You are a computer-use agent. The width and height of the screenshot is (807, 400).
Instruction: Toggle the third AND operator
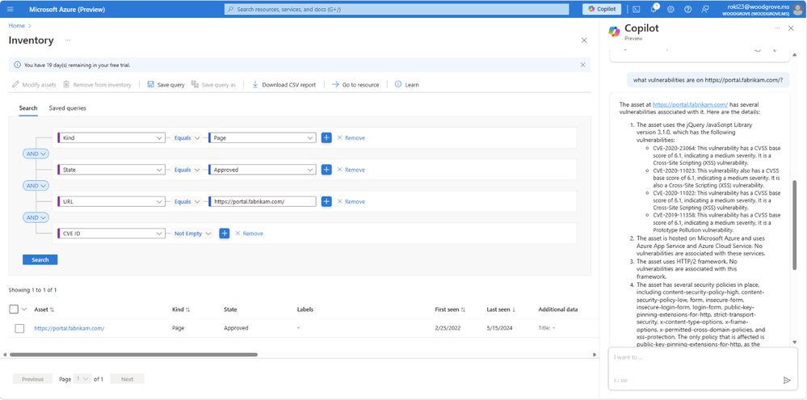pyautogui.click(x=36, y=217)
